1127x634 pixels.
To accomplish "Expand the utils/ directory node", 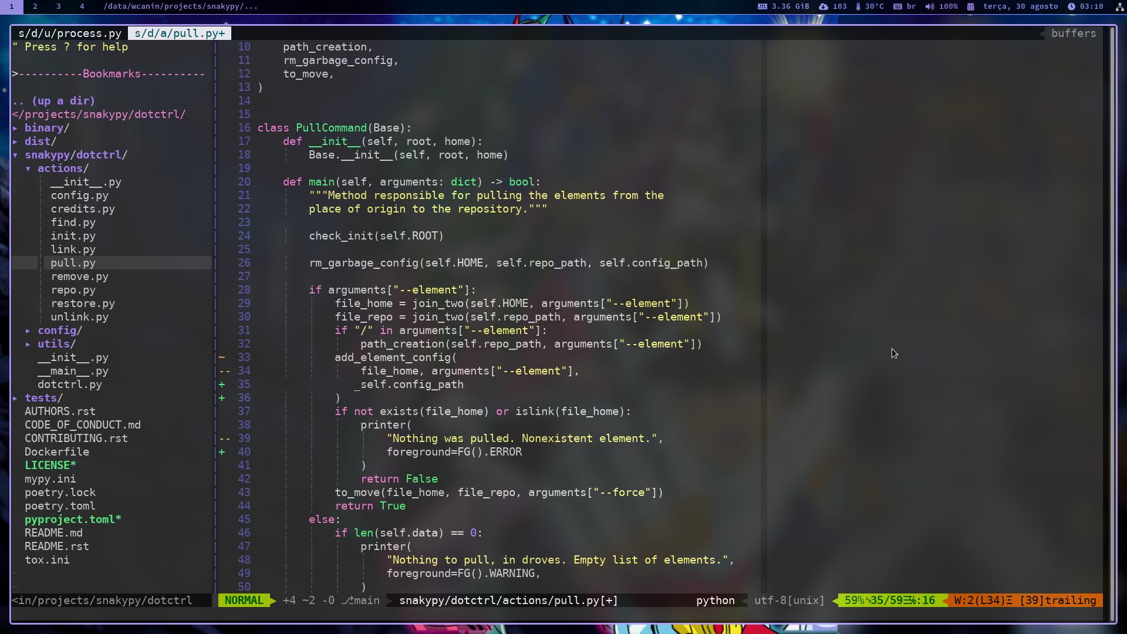I will click(x=28, y=344).
